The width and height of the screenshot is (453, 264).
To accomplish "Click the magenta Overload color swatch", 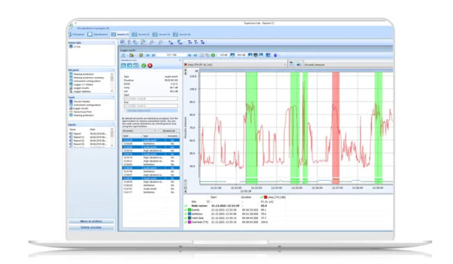I will point(189,222).
